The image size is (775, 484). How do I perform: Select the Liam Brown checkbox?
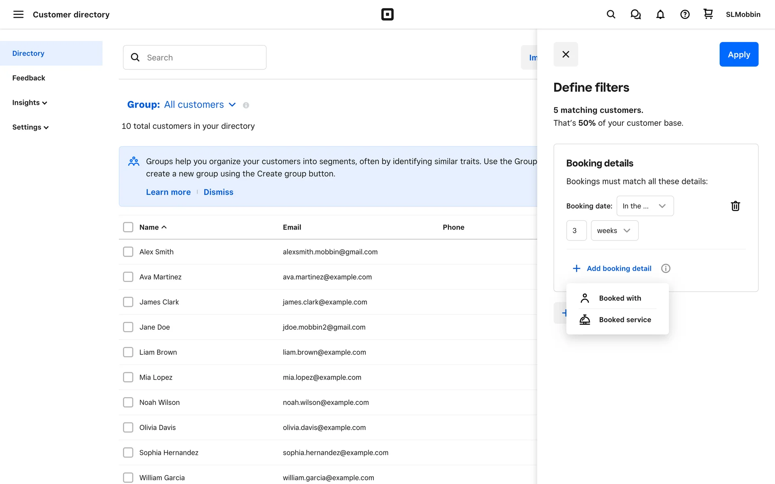[x=128, y=352]
